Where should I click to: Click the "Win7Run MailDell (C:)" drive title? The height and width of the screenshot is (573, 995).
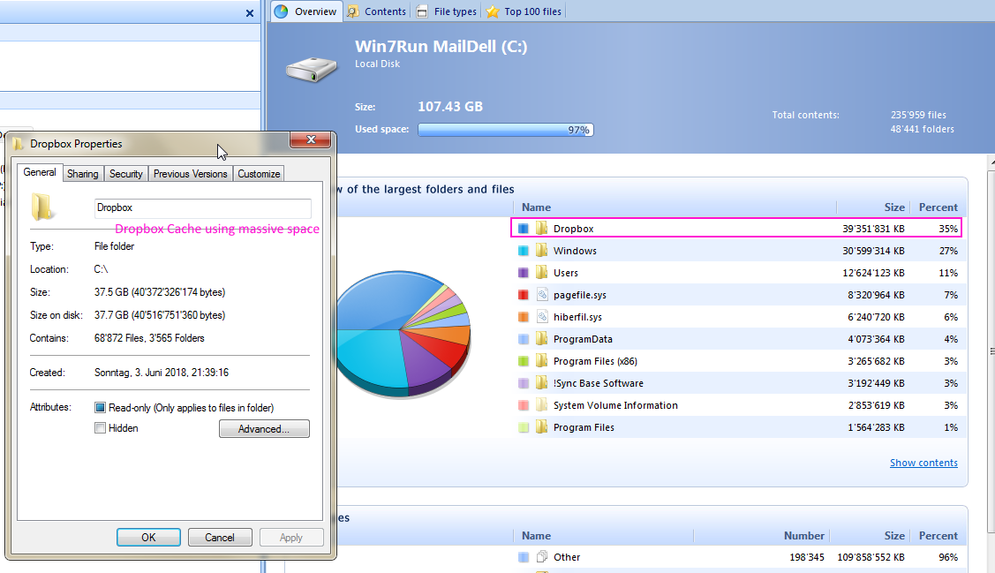click(441, 46)
